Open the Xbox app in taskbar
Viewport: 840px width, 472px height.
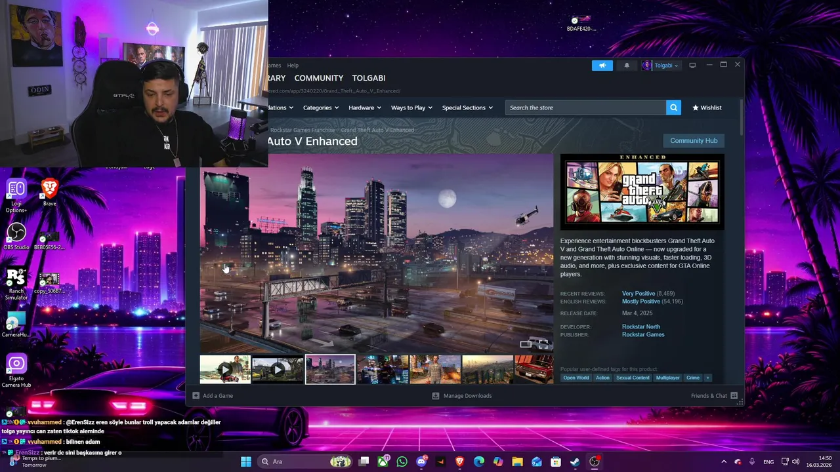click(x=383, y=462)
